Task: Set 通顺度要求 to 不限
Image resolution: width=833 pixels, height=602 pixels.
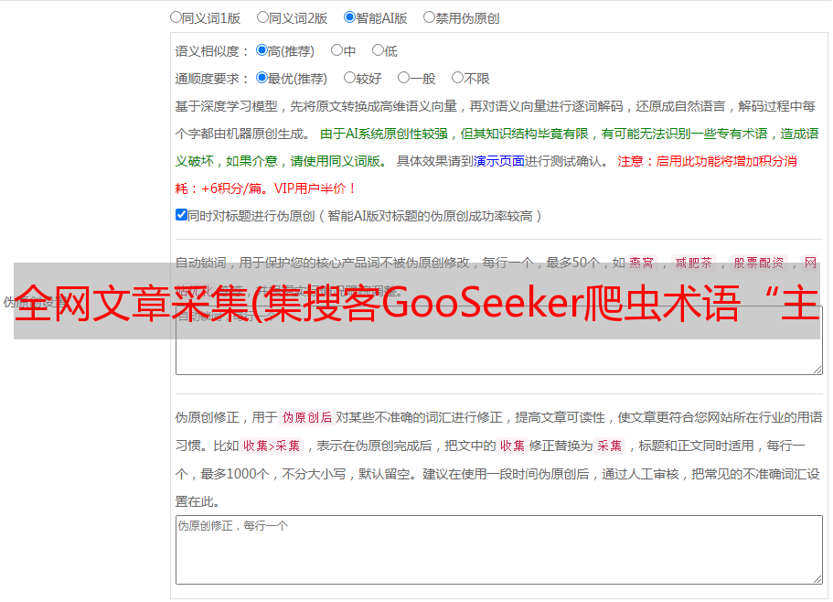Action: pyautogui.click(x=457, y=78)
